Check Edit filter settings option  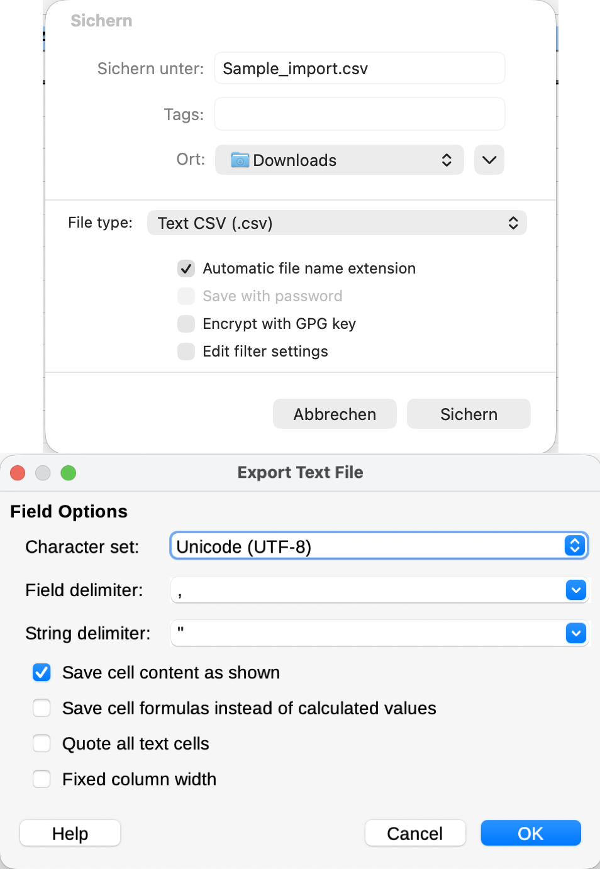click(186, 351)
